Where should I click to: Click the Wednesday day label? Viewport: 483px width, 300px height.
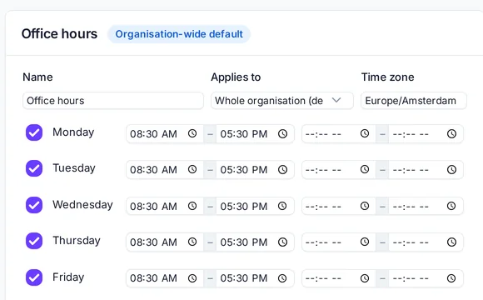(x=82, y=205)
